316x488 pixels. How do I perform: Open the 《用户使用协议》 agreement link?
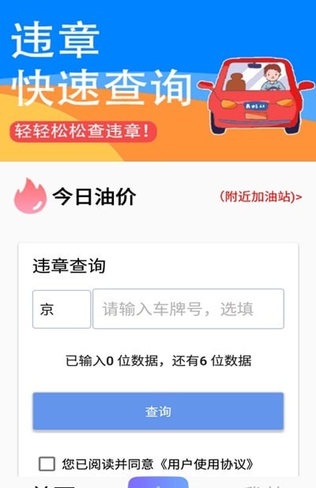(x=206, y=464)
